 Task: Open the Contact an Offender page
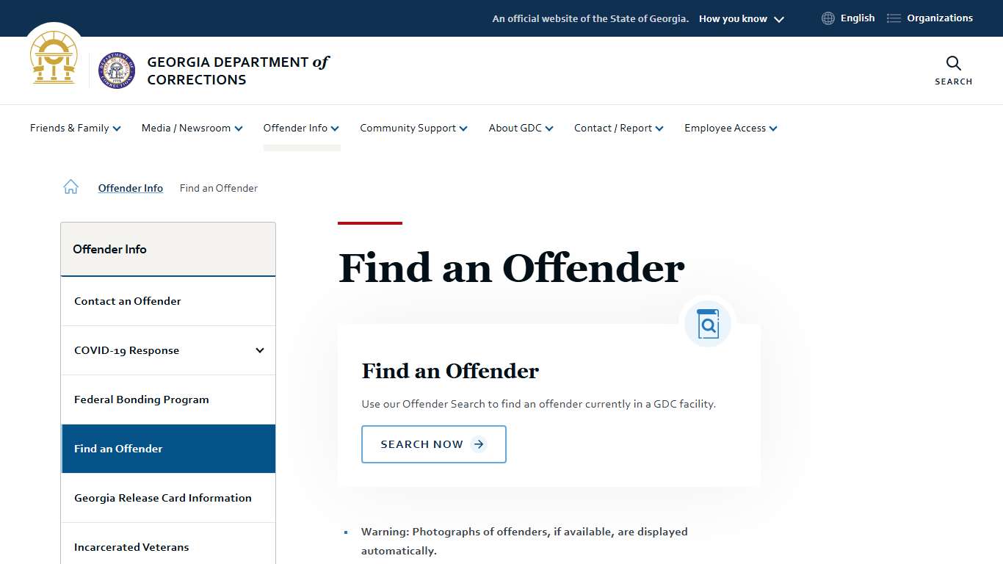point(127,301)
